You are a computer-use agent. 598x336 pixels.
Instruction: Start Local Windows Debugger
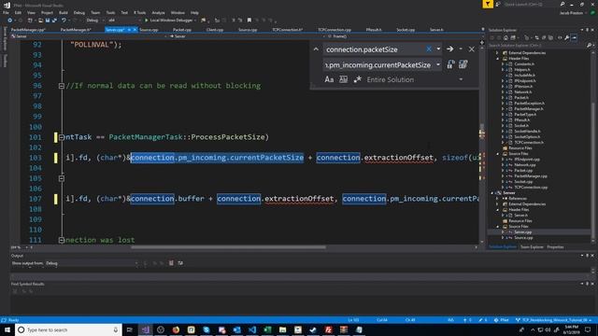coord(168,21)
